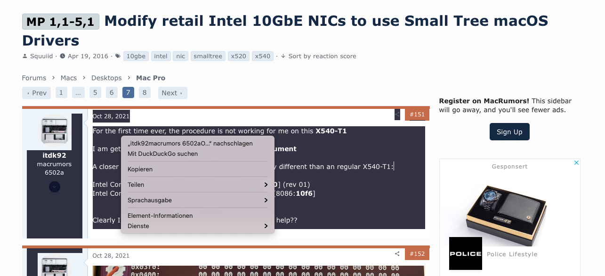Go to page 6

point(112,93)
